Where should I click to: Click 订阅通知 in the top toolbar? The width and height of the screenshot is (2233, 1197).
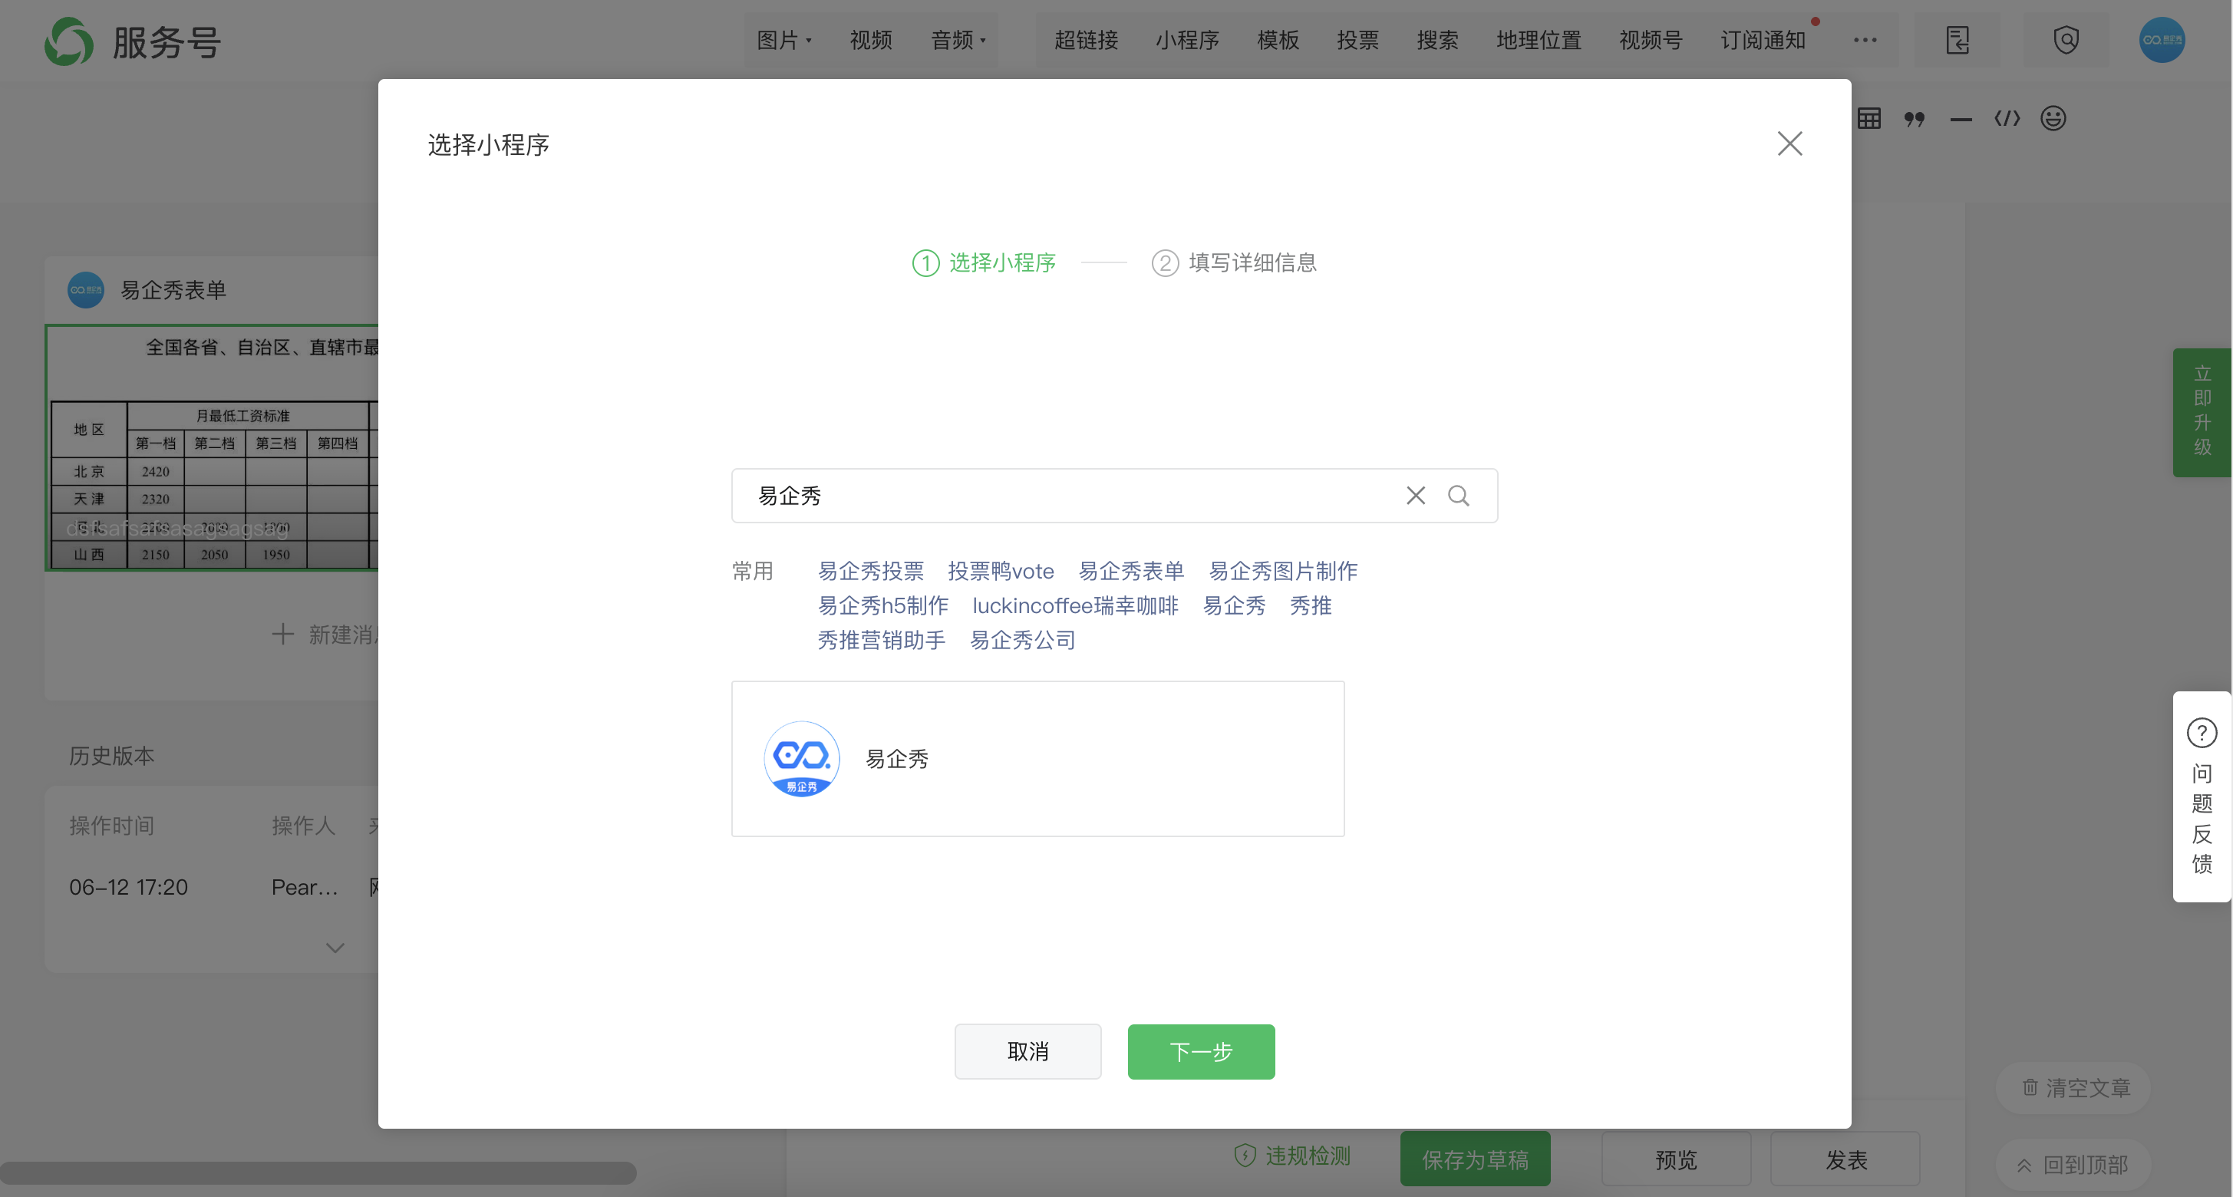coord(1763,40)
